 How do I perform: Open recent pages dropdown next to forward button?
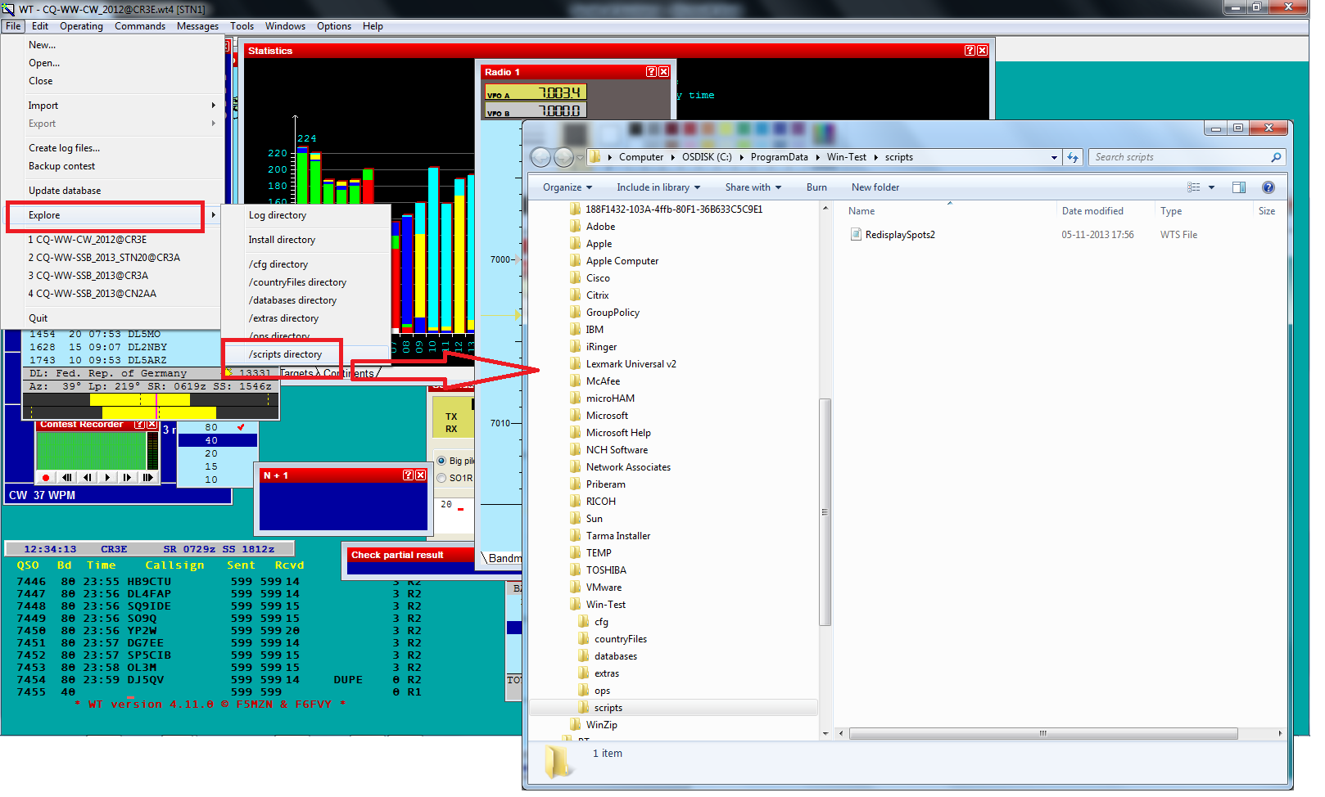(580, 157)
